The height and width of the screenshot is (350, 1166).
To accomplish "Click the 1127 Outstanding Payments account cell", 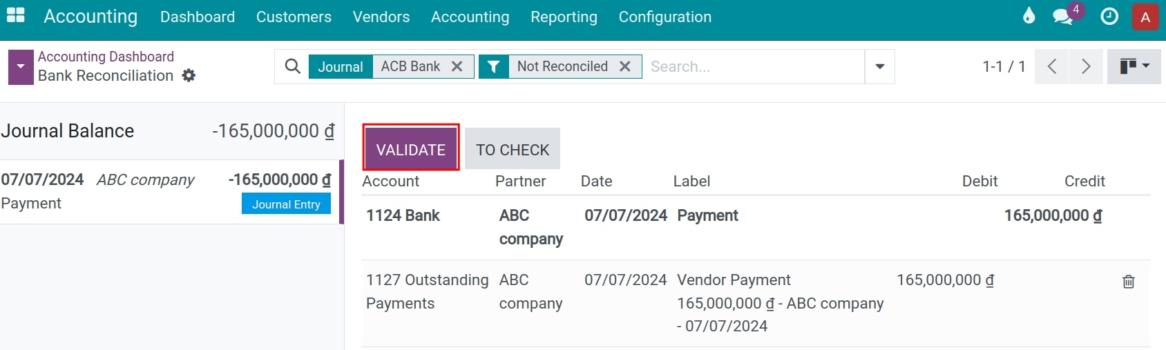I will (428, 291).
